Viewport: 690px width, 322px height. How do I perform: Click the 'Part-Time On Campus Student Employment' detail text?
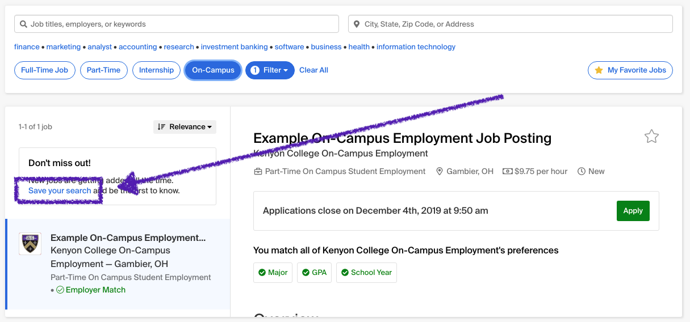coord(345,171)
